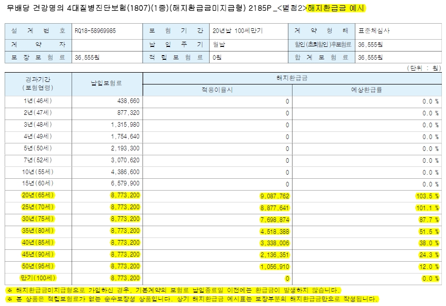Viewport: 446px width, 306px height.
Task: Click the 적용이율시 column header
Action: [x=217, y=90]
